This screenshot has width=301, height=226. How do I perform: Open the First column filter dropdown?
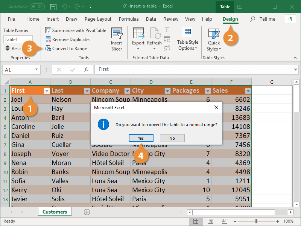[x=47, y=90]
